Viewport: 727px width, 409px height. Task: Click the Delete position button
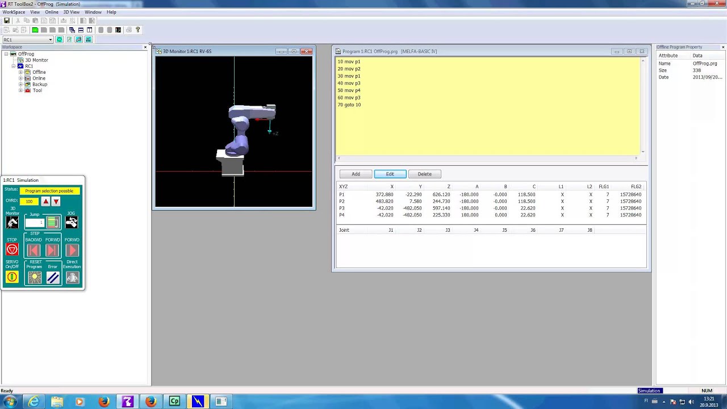[x=425, y=174]
